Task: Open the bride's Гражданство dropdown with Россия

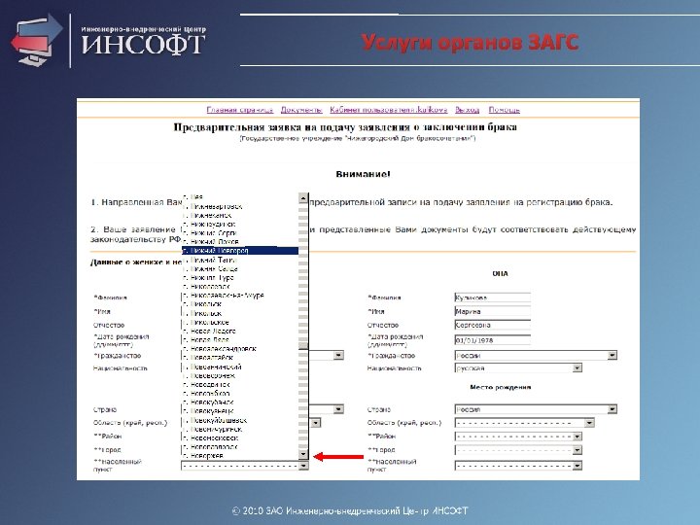Action: point(536,356)
